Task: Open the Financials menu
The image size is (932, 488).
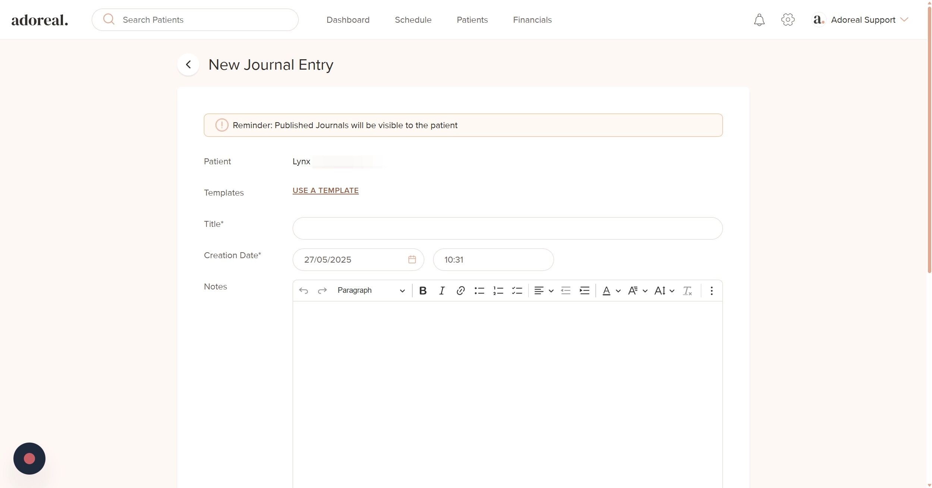Action: click(x=532, y=20)
